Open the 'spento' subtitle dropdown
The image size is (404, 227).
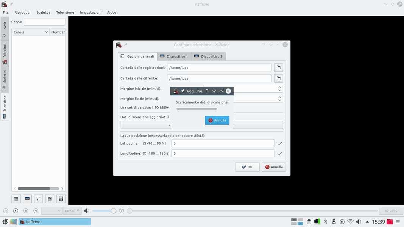[72, 211]
